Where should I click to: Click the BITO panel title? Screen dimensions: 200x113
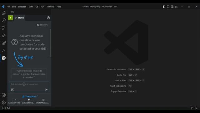[x=12, y=12]
